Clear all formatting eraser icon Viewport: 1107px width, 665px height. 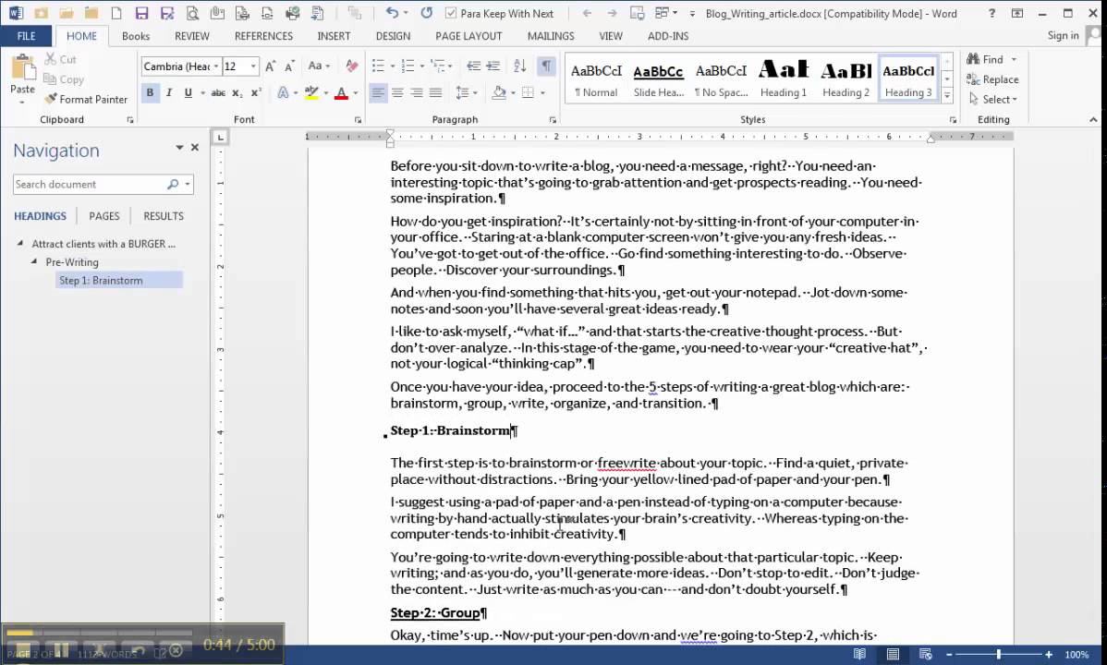click(351, 66)
